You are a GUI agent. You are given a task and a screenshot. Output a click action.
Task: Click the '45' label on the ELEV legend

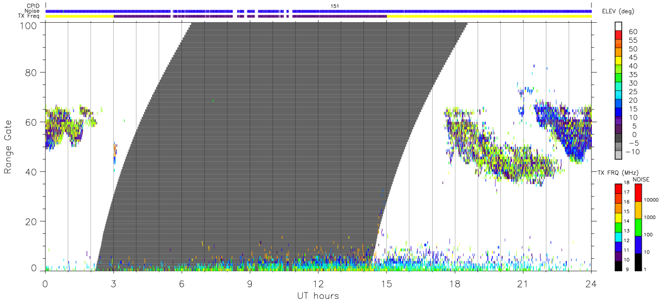pyautogui.click(x=632, y=57)
